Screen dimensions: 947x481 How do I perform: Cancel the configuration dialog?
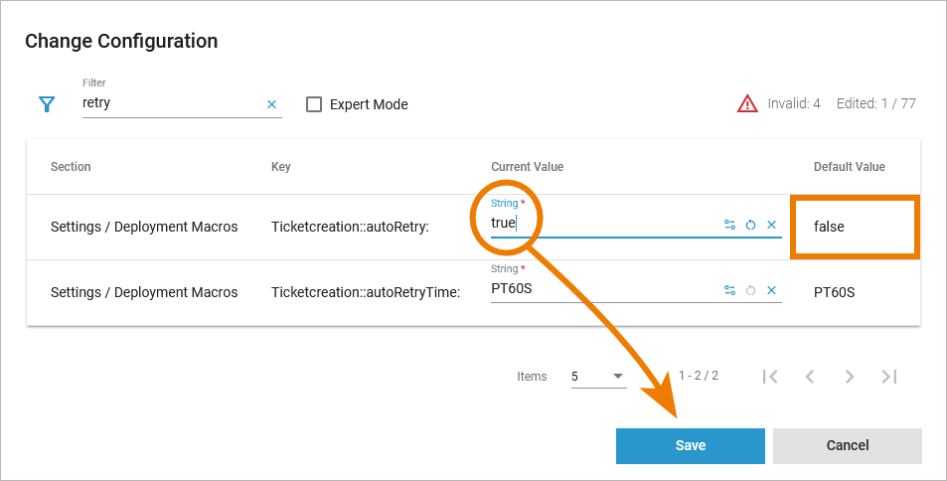point(847,445)
